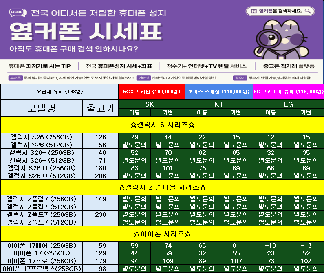This screenshot has height=273, width=324.
Task: Select the 갤럭시 S26 U (512GB) model row
Action: (x=42, y=176)
